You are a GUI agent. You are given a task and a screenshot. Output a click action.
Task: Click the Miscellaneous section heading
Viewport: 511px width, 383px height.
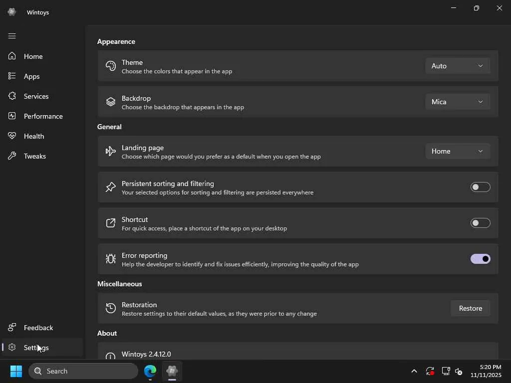tap(120, 284)
